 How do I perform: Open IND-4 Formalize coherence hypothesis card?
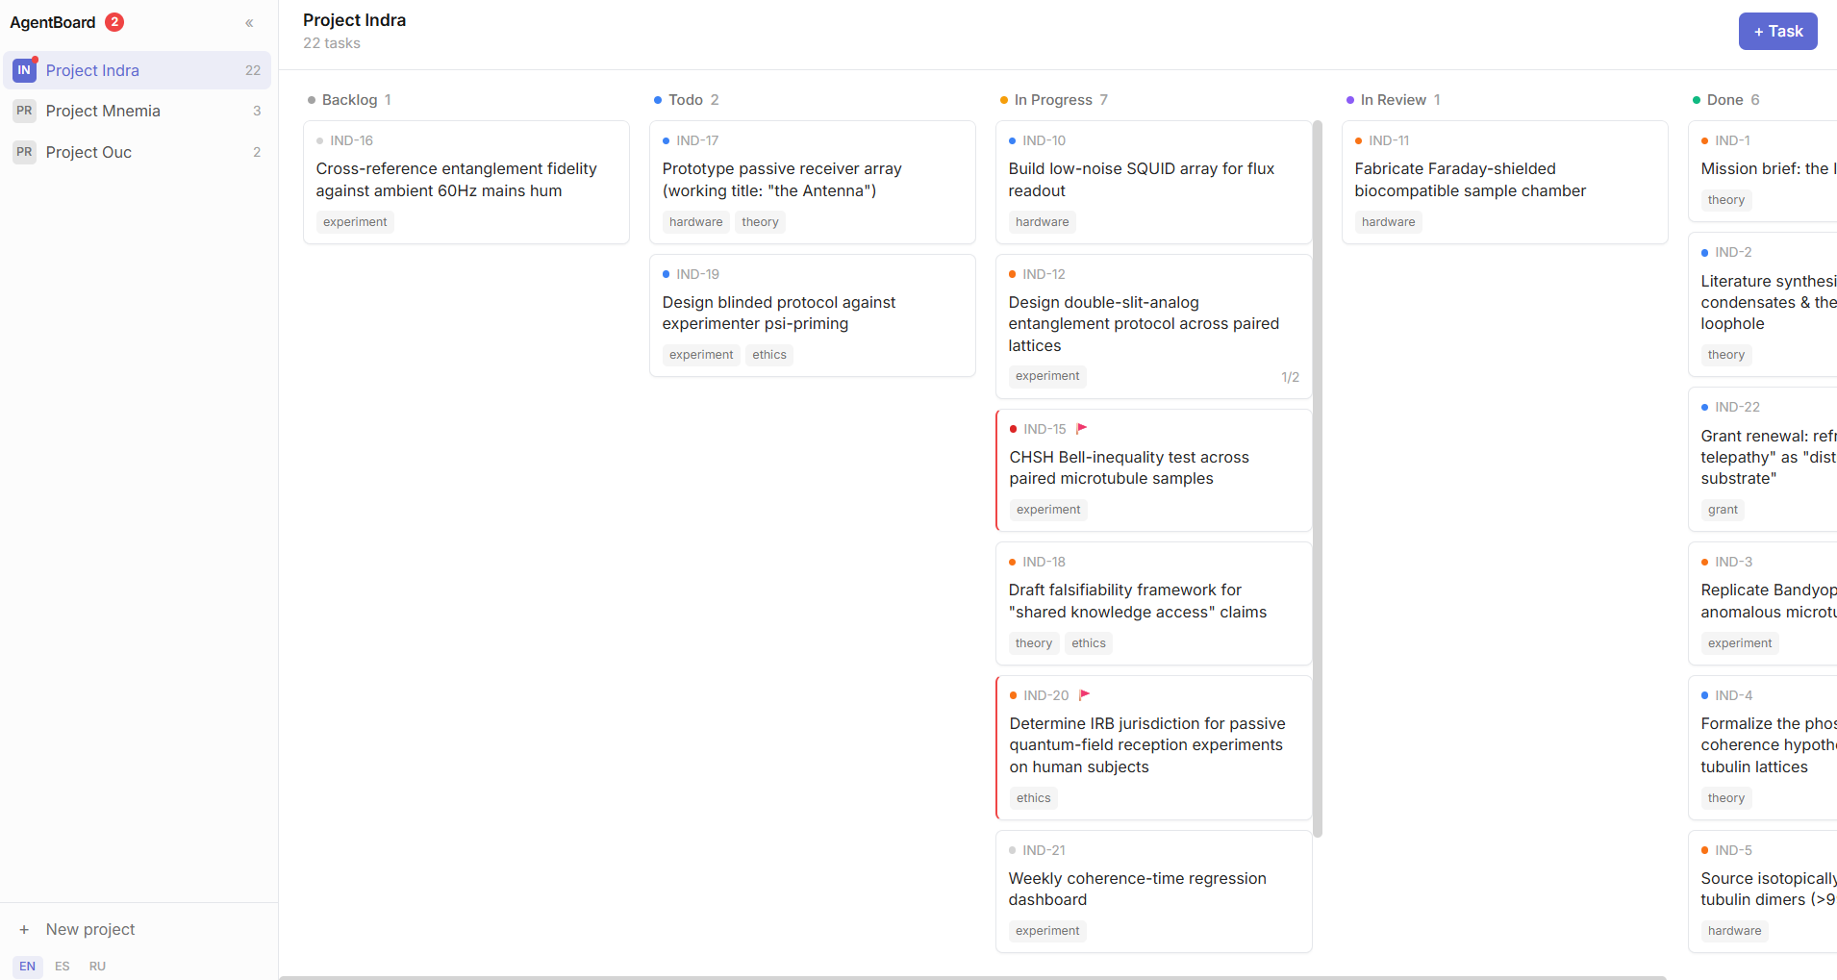point(1763,747)
